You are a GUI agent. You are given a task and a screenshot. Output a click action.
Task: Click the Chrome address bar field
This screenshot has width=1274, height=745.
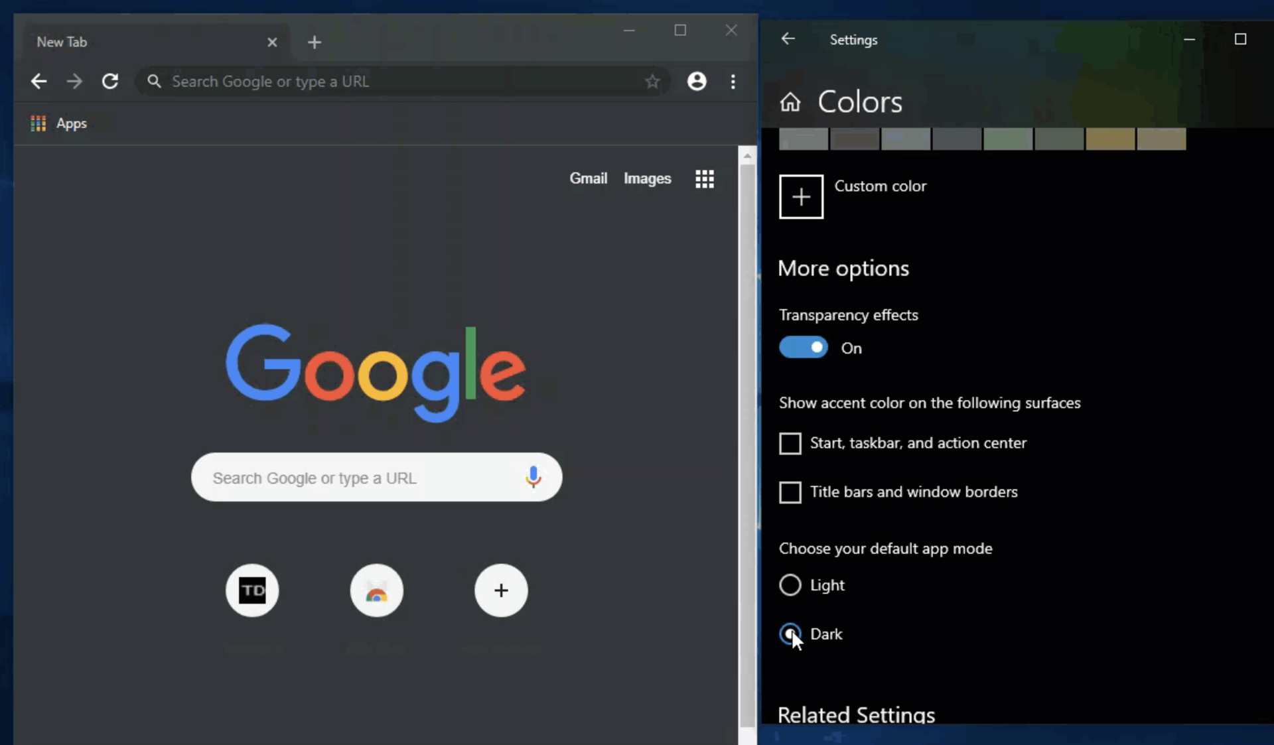point(403,82)
